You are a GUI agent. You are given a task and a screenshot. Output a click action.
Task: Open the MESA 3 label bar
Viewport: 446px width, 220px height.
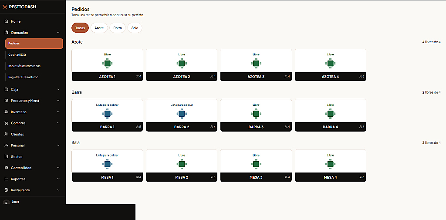(x=256, y=177)
